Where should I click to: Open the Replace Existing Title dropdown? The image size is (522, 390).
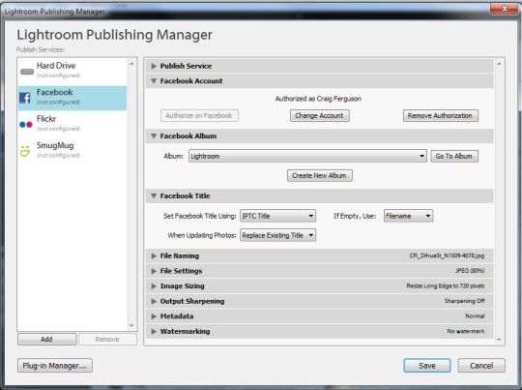pos(277,235)
